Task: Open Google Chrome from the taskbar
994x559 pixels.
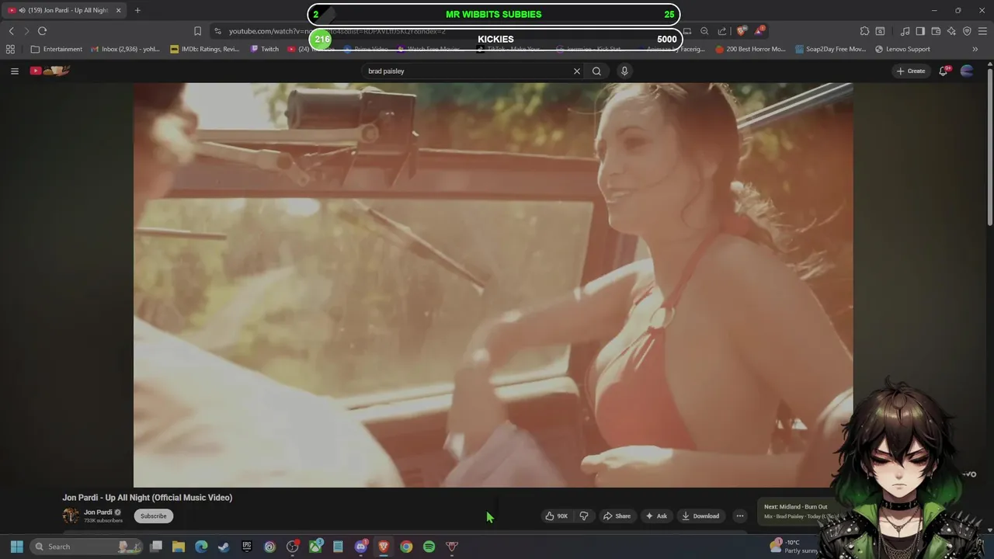Action: pos(406,547)
